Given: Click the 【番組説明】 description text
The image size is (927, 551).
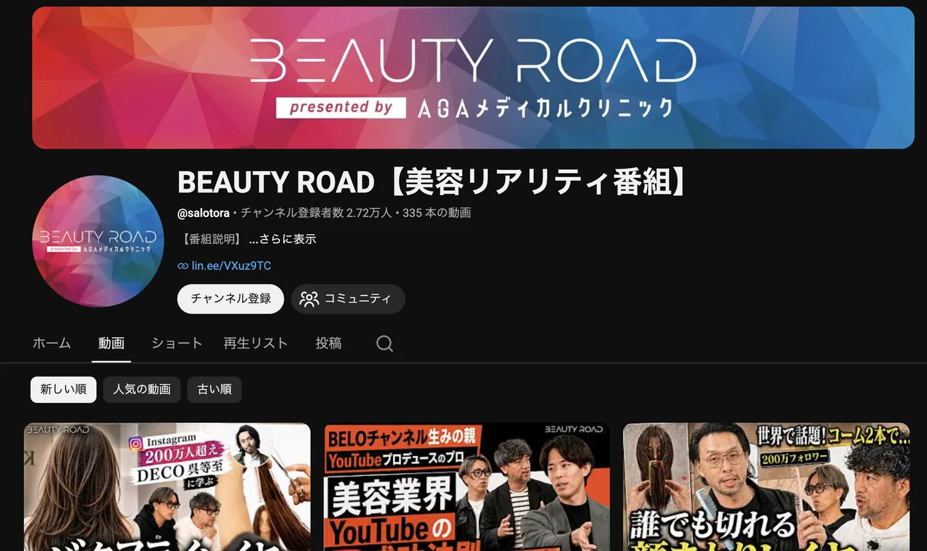Looking at the screenshot, I should 212,239.
